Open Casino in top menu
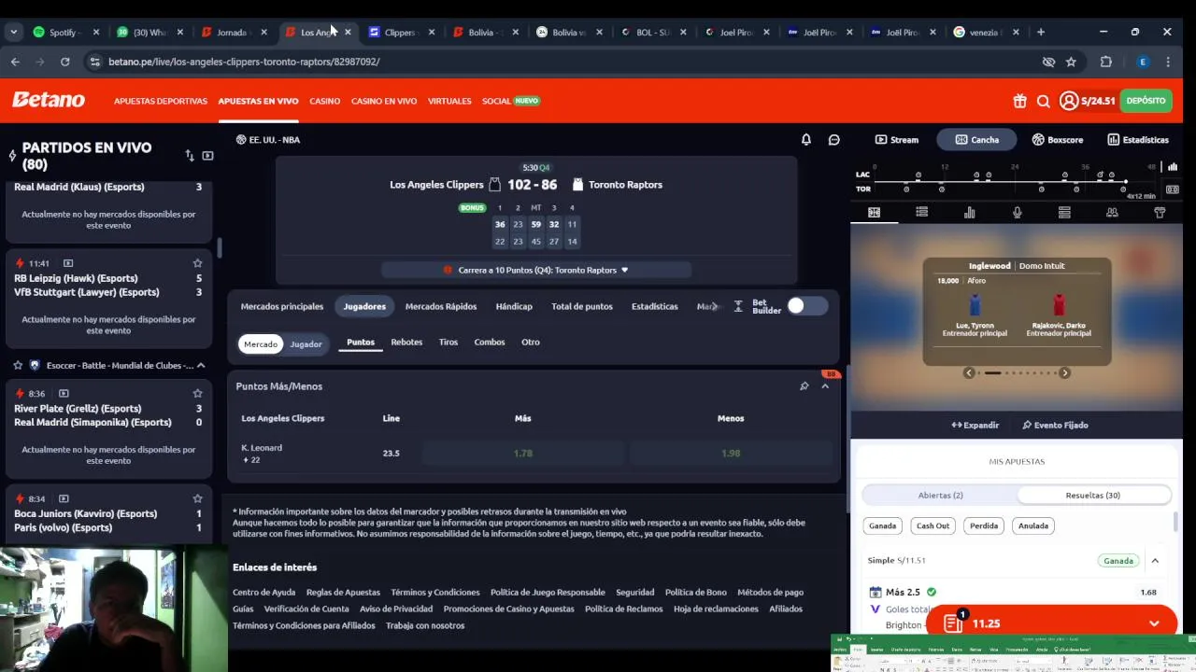This screenshot has width=1196, height=672. click(325, 101)
